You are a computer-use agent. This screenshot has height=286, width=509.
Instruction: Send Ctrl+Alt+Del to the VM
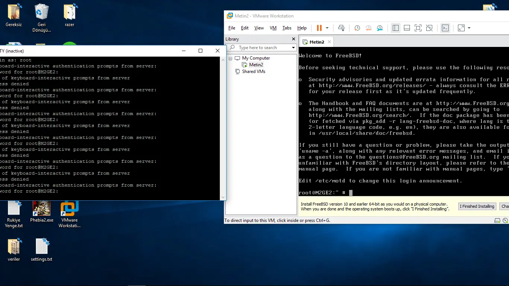pyautogui.click(x=341, y=28)
